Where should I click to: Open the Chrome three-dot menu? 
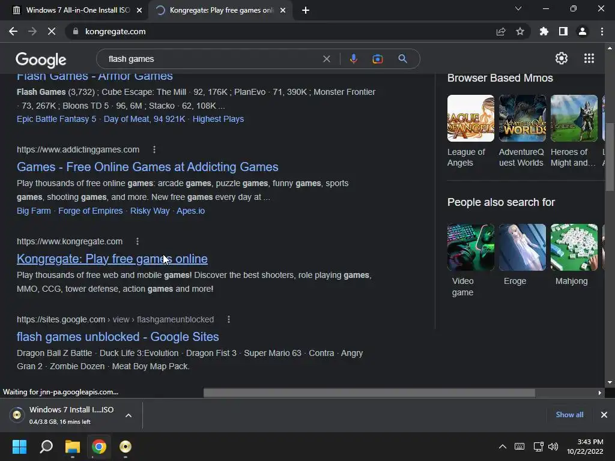pos(602,31)
